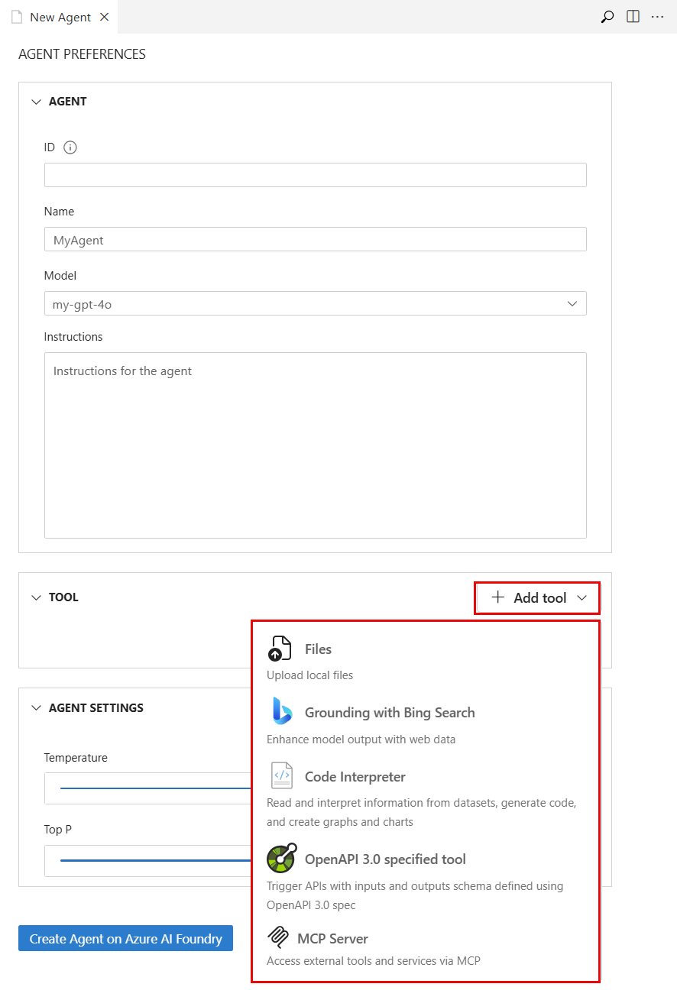This screenshot has width=677, height=1000.
Task: Click the search icon in the editor title bar
Action: 607,17
